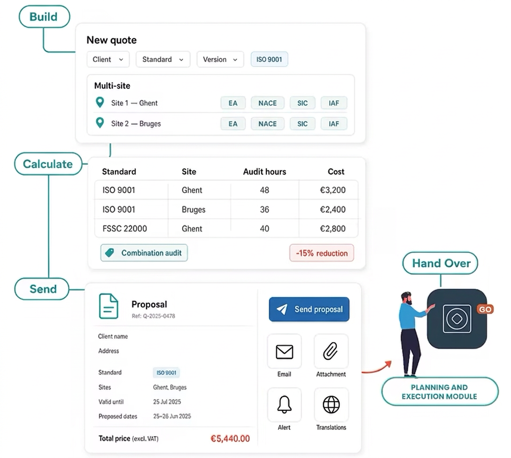Click the Planning and Execution Module label
The width and height of the screenshot is (511, 458).
[x=440, y=391]
